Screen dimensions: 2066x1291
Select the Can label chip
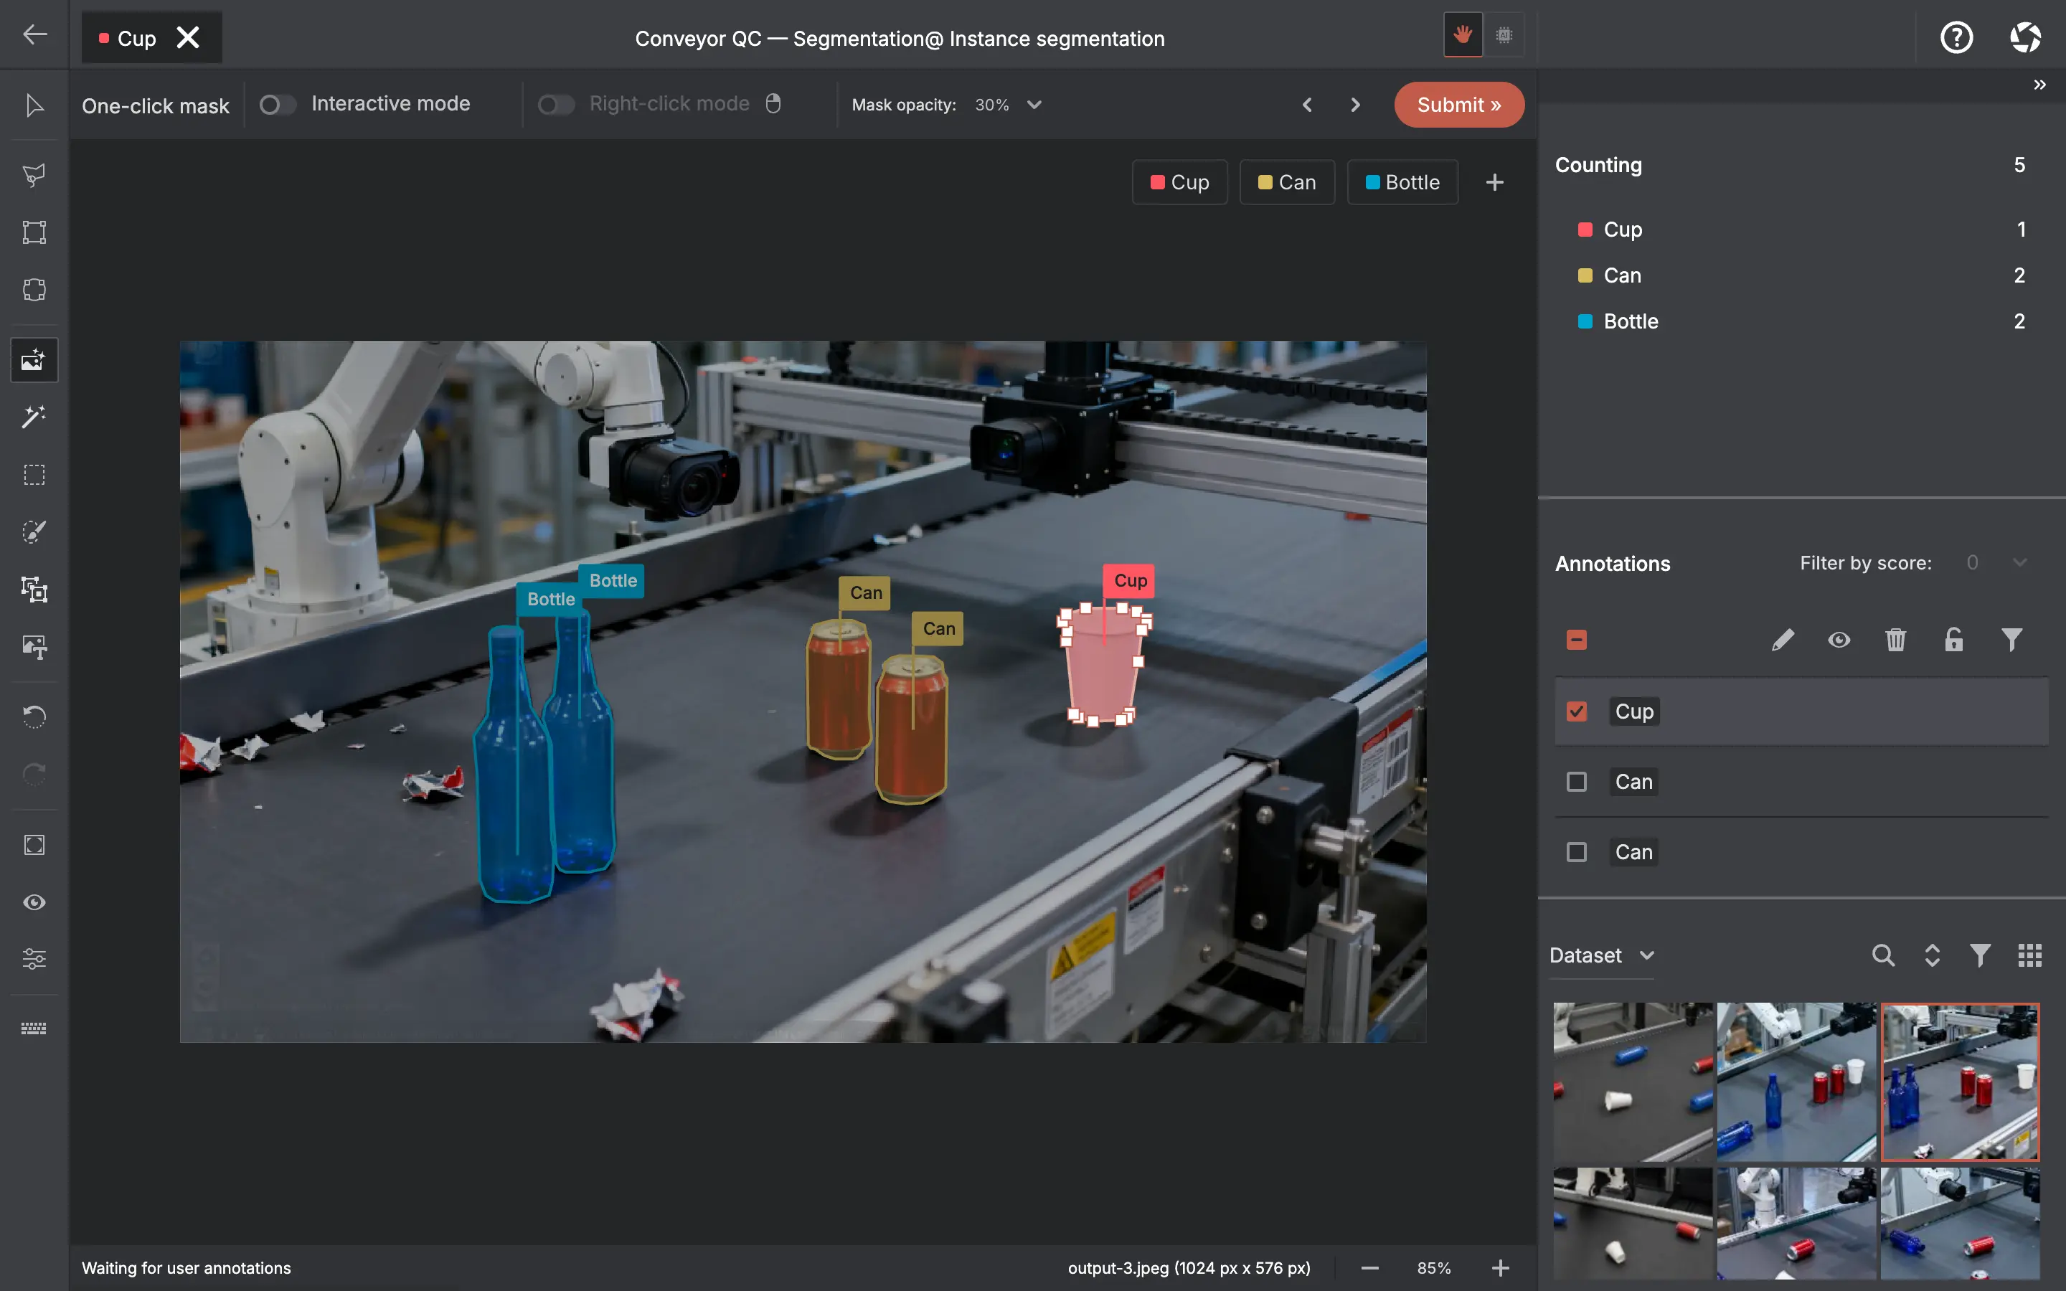tap(1286, 182)
